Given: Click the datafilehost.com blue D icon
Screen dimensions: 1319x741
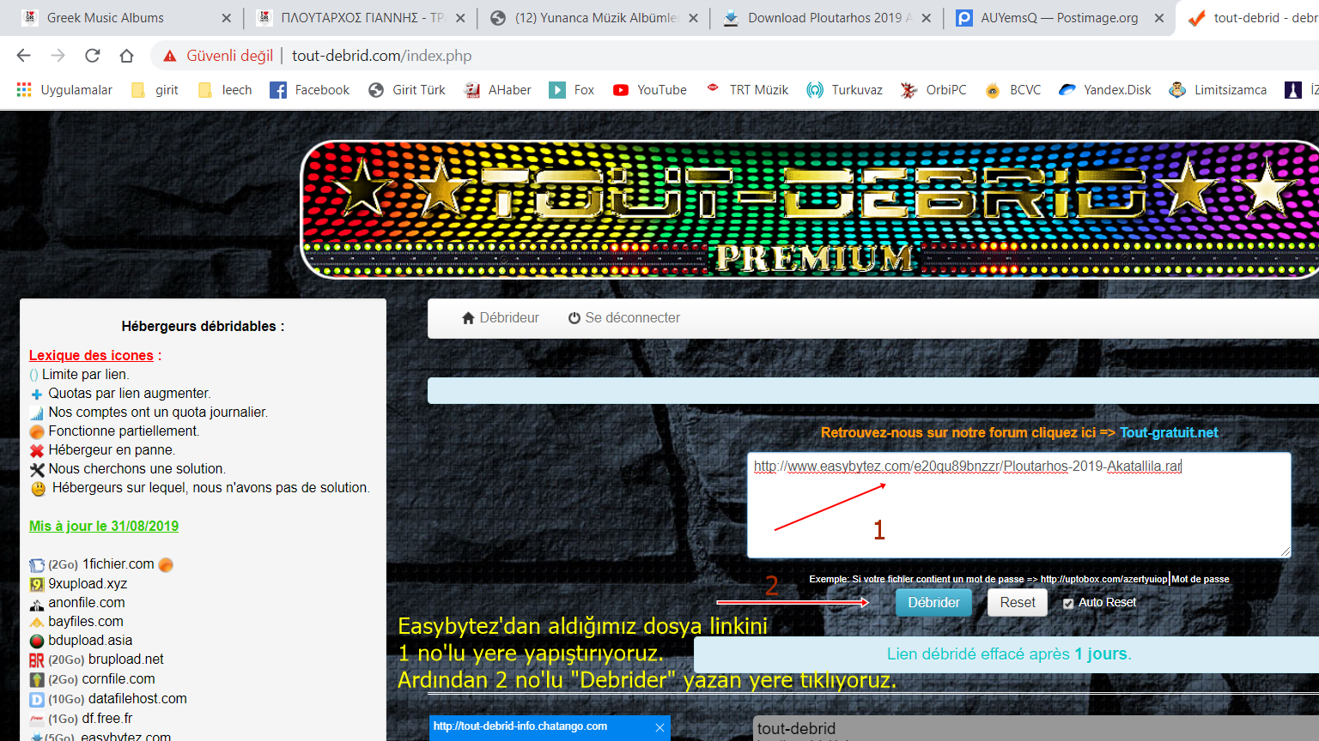Looking at the screenshot, I should coord(37,700).
